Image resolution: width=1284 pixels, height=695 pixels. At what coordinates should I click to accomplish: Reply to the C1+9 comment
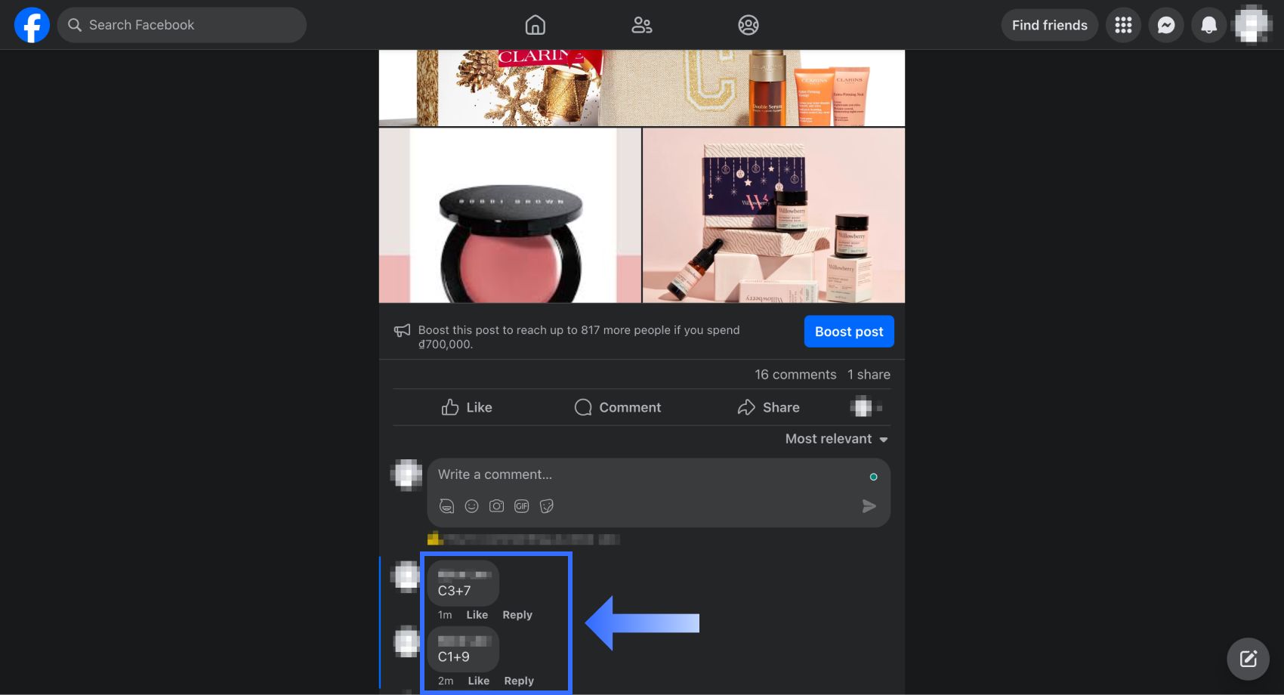[519, 681]
